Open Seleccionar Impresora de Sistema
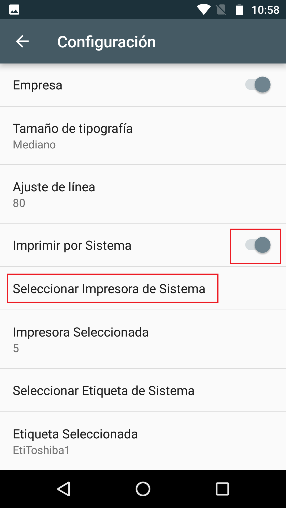The width and height of the screenshot is (286, 508). (x=109, y=289)
